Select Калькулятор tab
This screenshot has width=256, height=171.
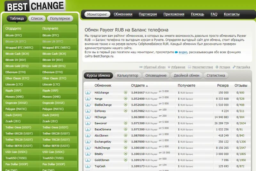pyautogui.click(x=128, y=76)
